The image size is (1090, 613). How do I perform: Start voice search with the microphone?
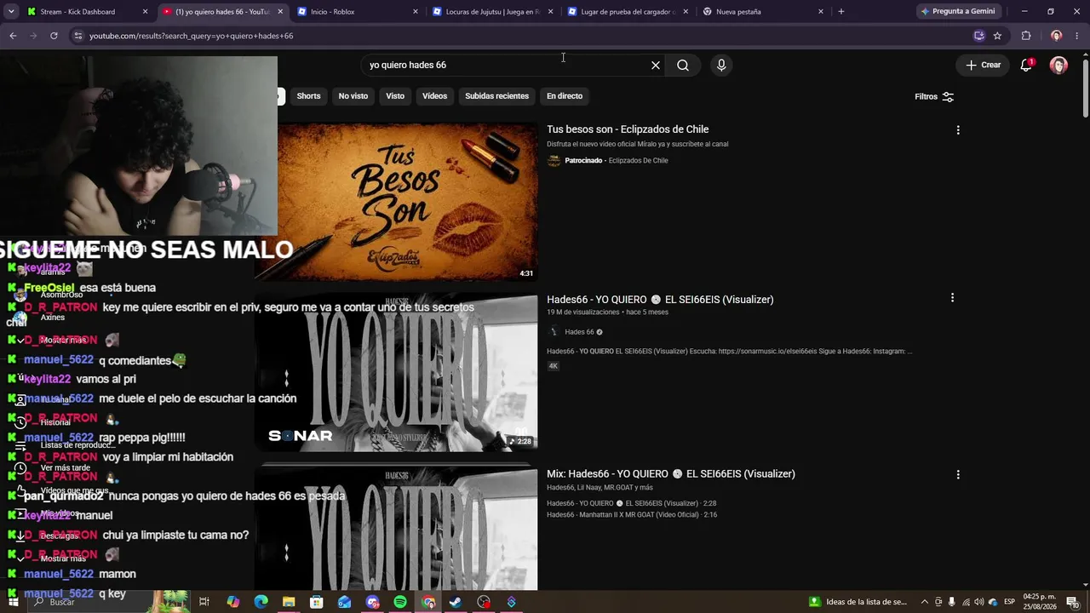(721, 66)
